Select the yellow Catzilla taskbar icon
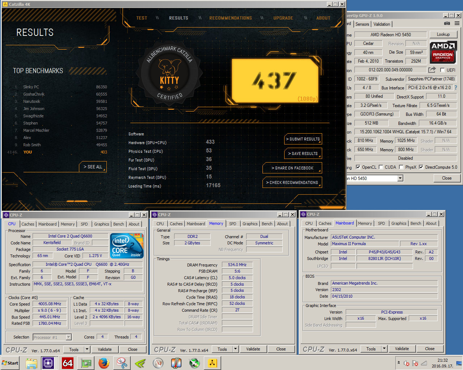Image resolution: width=463 pixels, height=370 pixels. click(x=212, y=363)
